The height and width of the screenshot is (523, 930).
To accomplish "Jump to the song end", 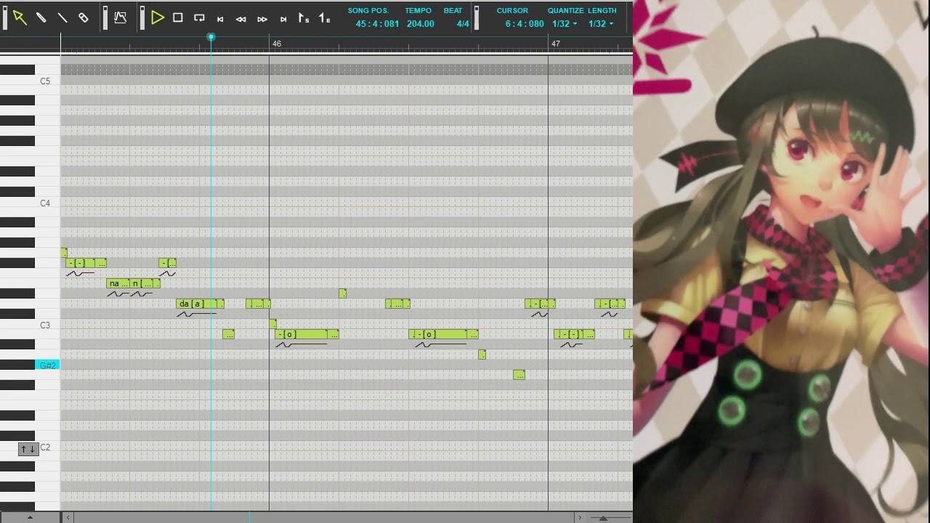I will point(283,20).
